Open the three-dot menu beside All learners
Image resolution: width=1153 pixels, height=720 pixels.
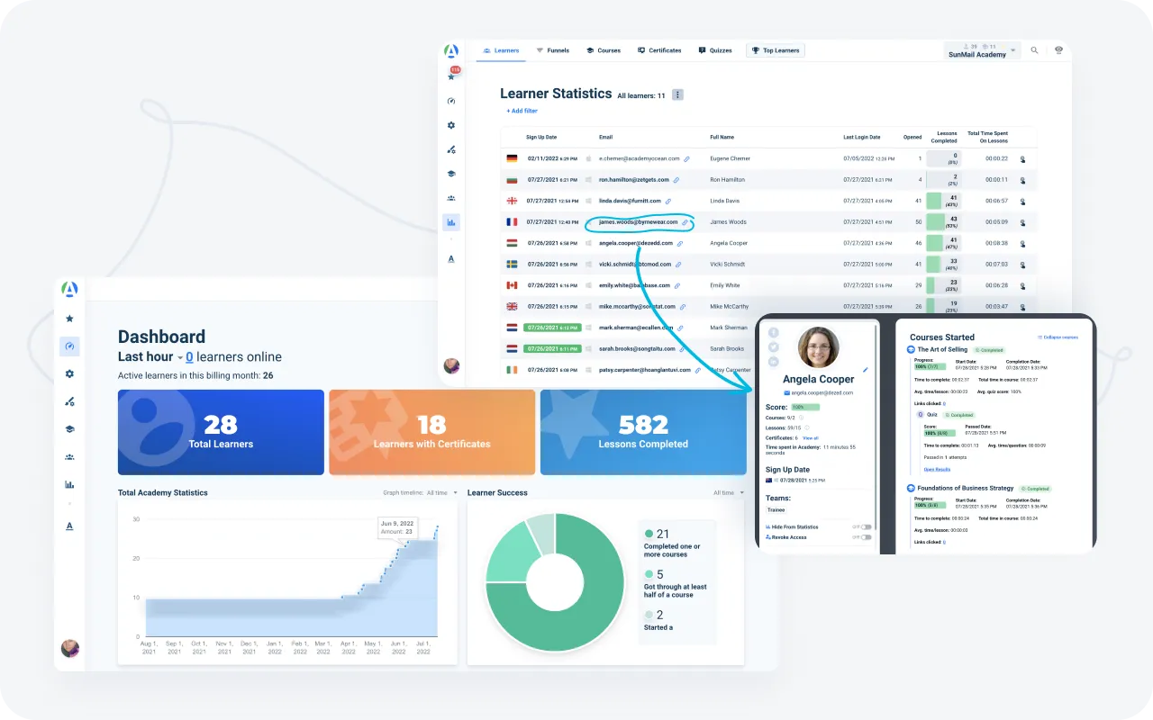tap(677, 94)
